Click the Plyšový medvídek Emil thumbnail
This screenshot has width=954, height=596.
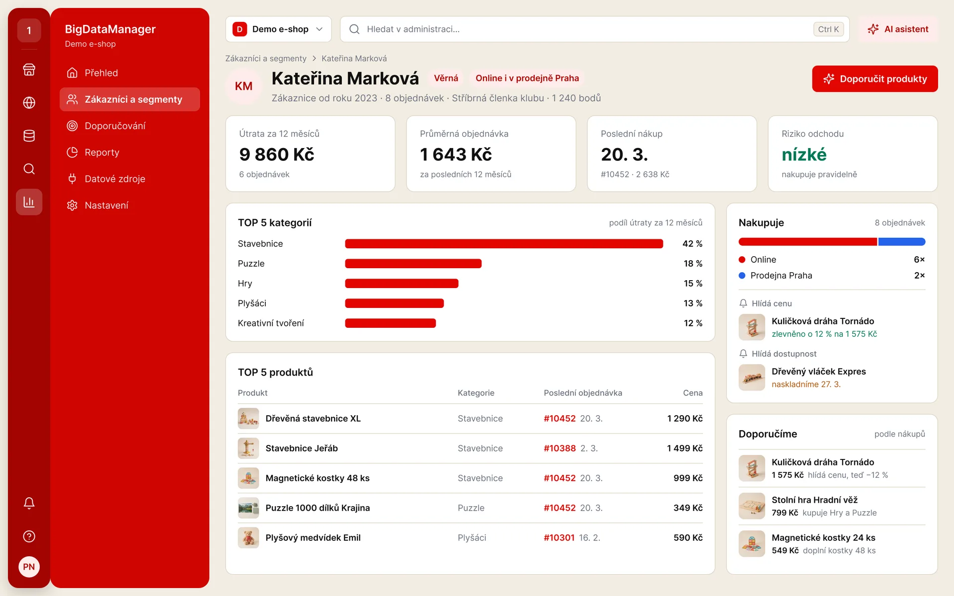[x=248, y=538]
